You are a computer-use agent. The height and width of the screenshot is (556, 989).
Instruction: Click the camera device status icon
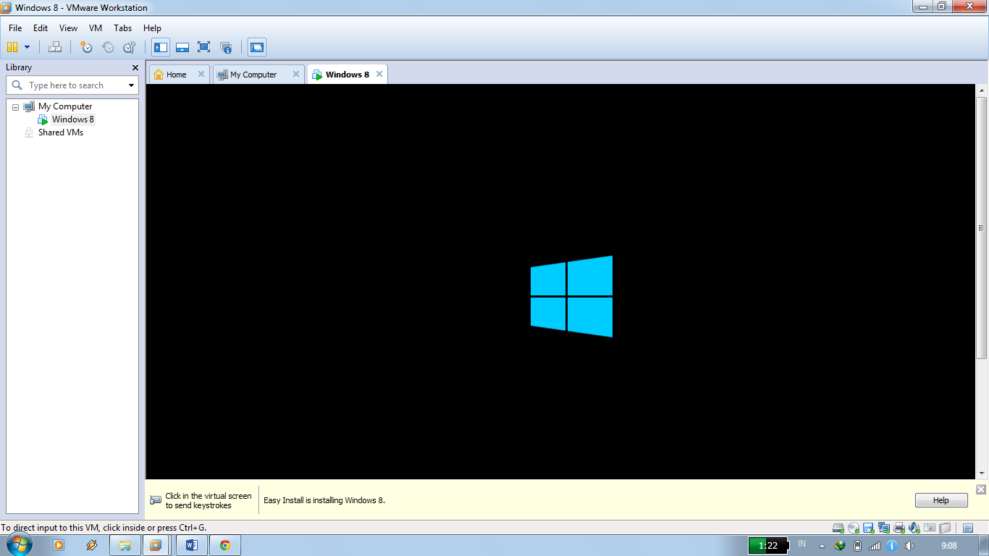pyautogui.click(x=930, y=528)
